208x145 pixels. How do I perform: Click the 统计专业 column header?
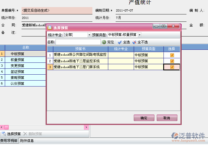point(121,49)
